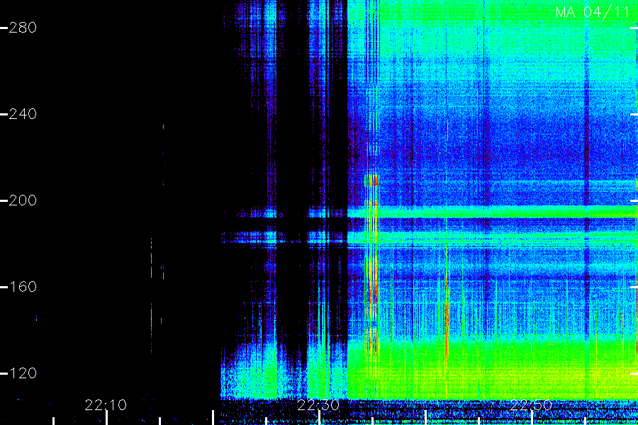The image size is (638, 425).
Task: Click the MA 04/11 date label
Action: pos(593,12)
